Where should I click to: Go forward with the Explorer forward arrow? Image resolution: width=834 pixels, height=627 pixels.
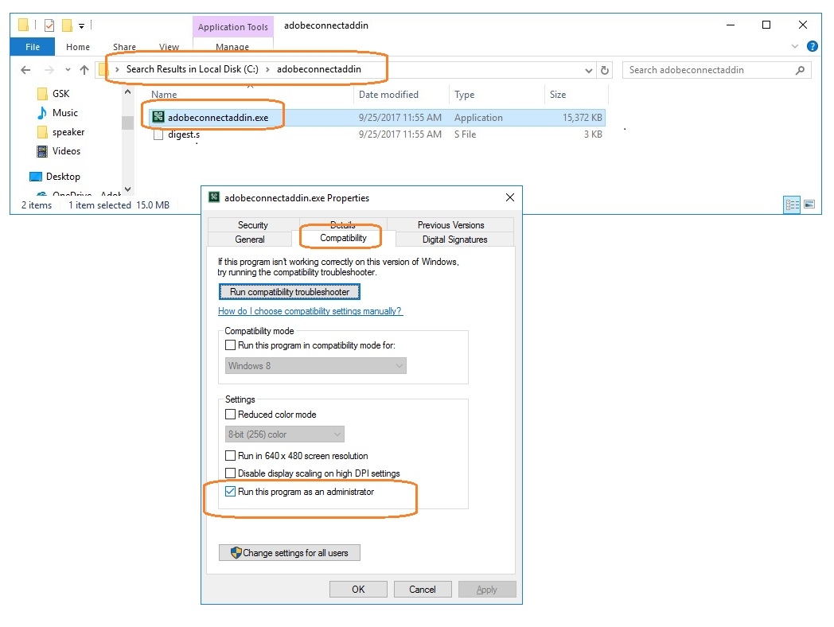click(49, 70)
